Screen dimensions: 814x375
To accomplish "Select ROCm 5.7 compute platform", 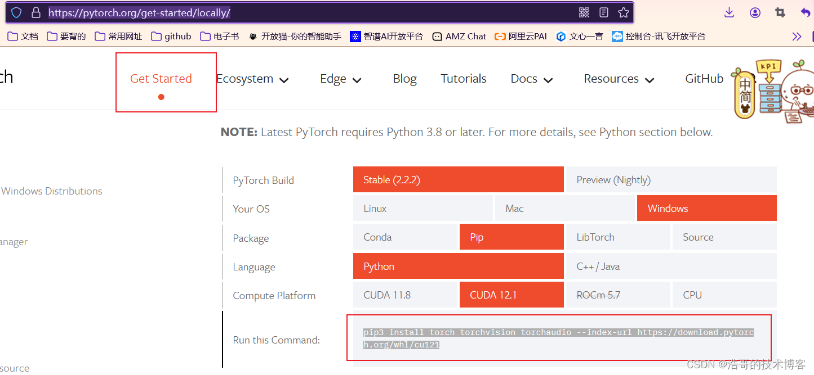I will pyautogui.click(x=618, y=295).
